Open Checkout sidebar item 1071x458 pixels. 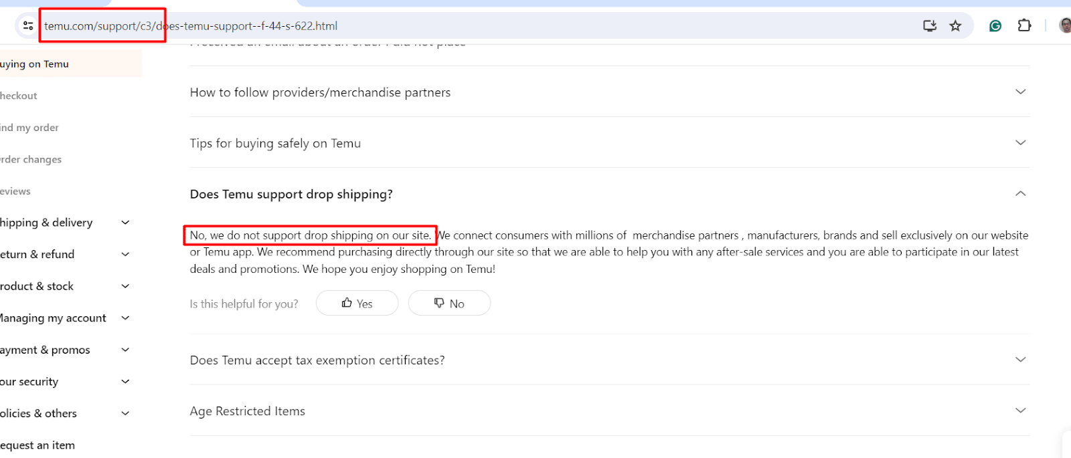pyautogui.click(x=19, y=96)
